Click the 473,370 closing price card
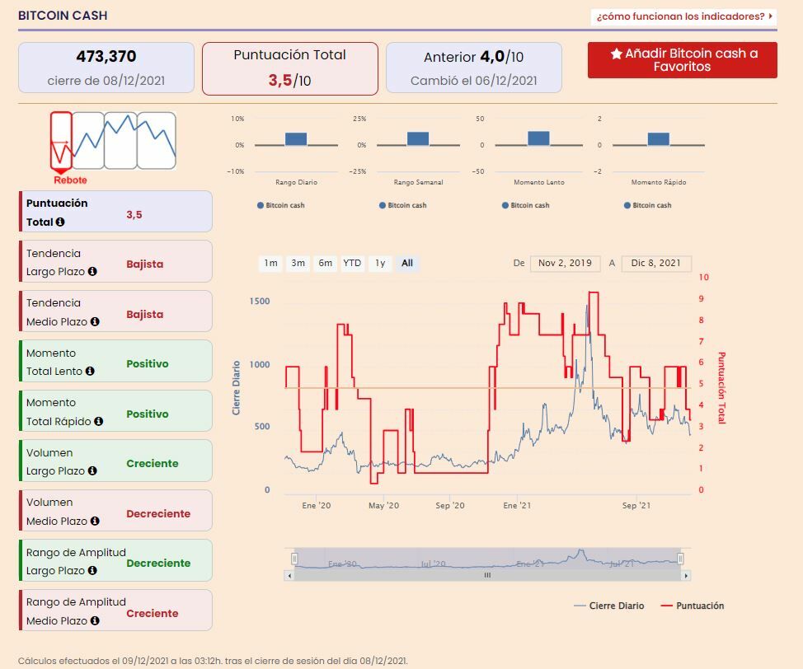Viewport: 803px width, 669px height. (x=106, y=68)
